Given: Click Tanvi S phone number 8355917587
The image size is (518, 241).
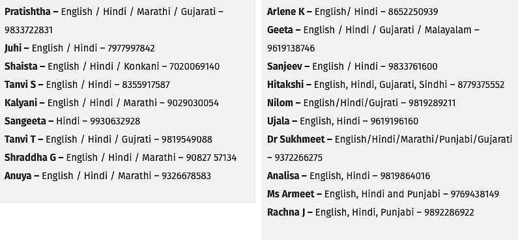Looking at the screenshot, I should click(x=146, y=85).
